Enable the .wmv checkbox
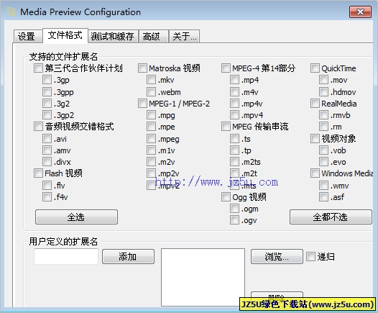Viewport: 378px width, 313px height. [324, 186]
